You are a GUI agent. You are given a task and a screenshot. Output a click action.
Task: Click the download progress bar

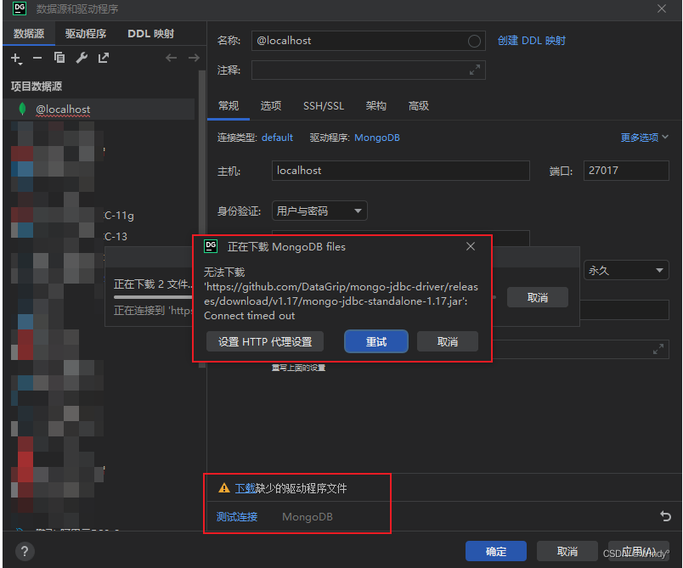tap(153, 297)
